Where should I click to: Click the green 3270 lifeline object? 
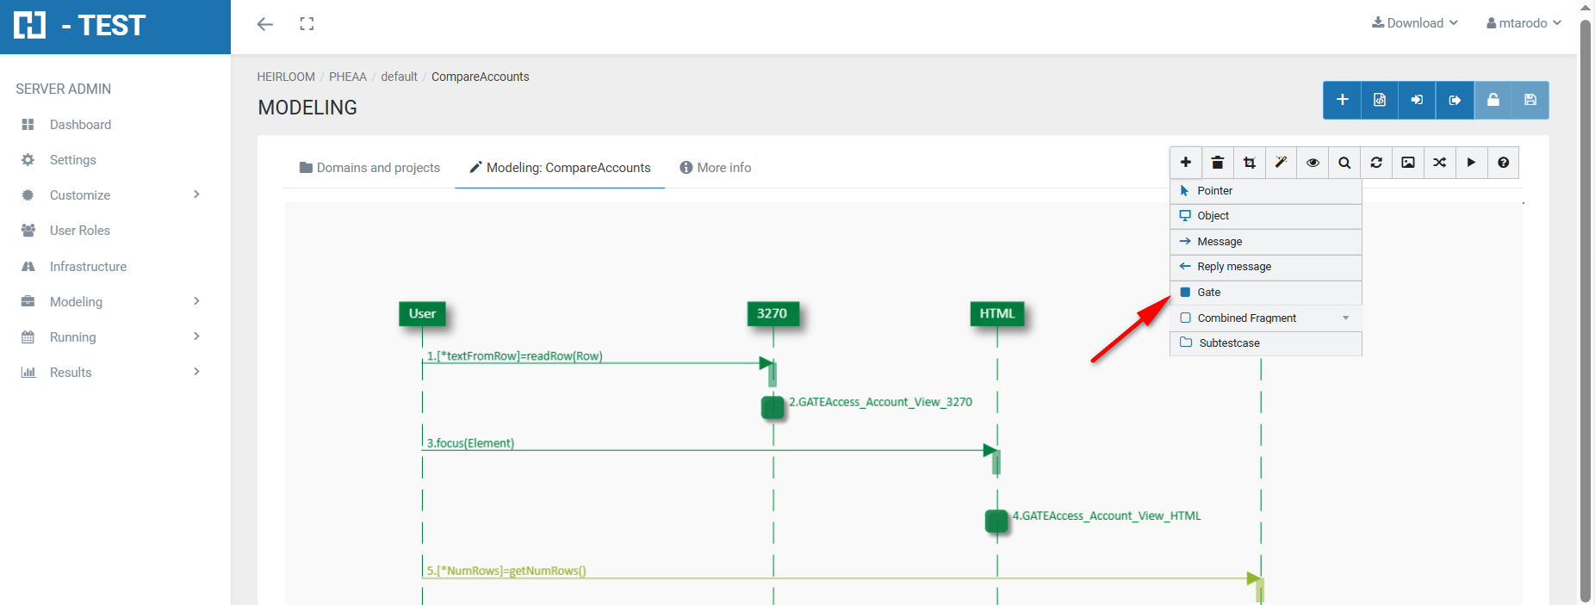pos(772,313)
